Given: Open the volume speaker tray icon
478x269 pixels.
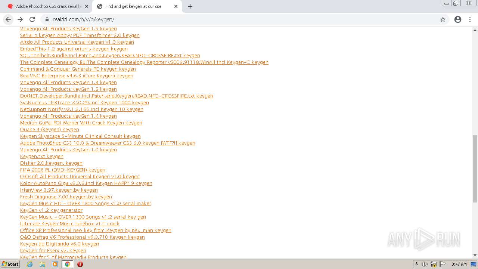Looking at the screenshot, I should (x=425, y=264).
